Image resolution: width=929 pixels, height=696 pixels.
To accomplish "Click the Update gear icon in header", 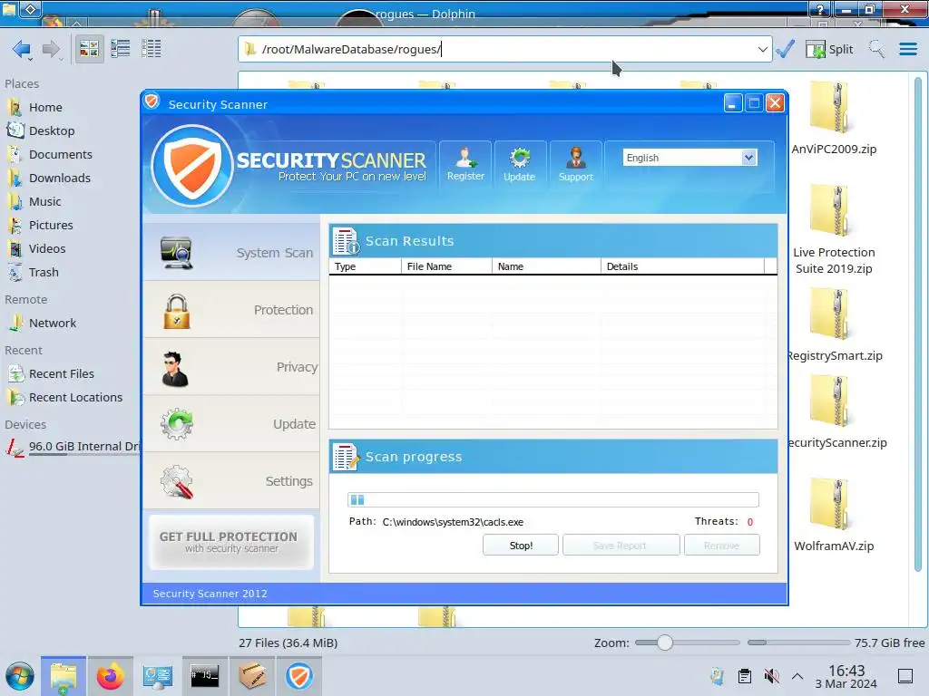I will coord(520,165).
